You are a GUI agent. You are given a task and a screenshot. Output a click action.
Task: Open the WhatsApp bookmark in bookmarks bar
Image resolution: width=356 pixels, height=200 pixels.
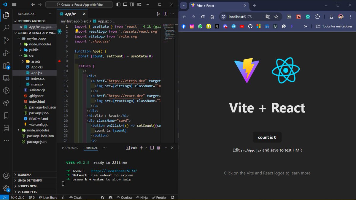pos(200,26)
